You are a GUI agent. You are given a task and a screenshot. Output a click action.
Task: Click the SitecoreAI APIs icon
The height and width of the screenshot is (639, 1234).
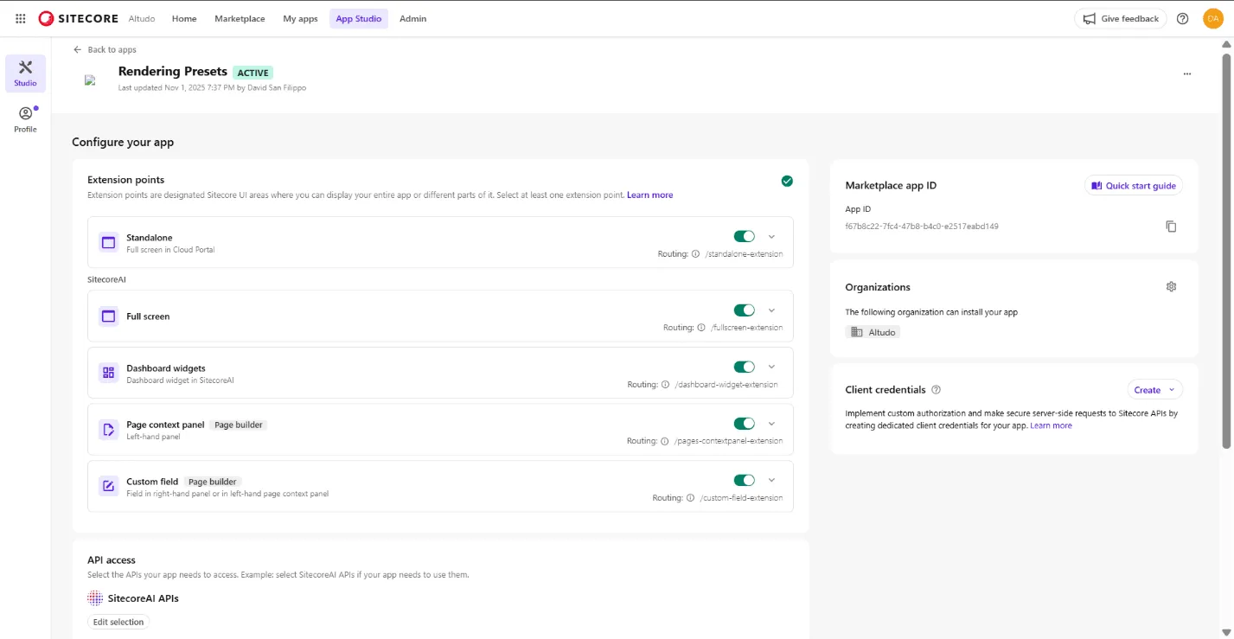tap(93, 597)
